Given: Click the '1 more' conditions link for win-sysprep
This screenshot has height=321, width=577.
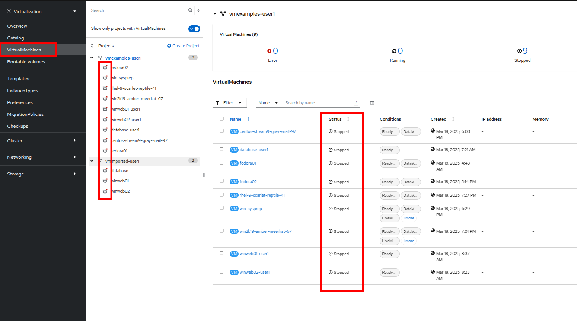Looking at the screenshot, I should (409, 218).
